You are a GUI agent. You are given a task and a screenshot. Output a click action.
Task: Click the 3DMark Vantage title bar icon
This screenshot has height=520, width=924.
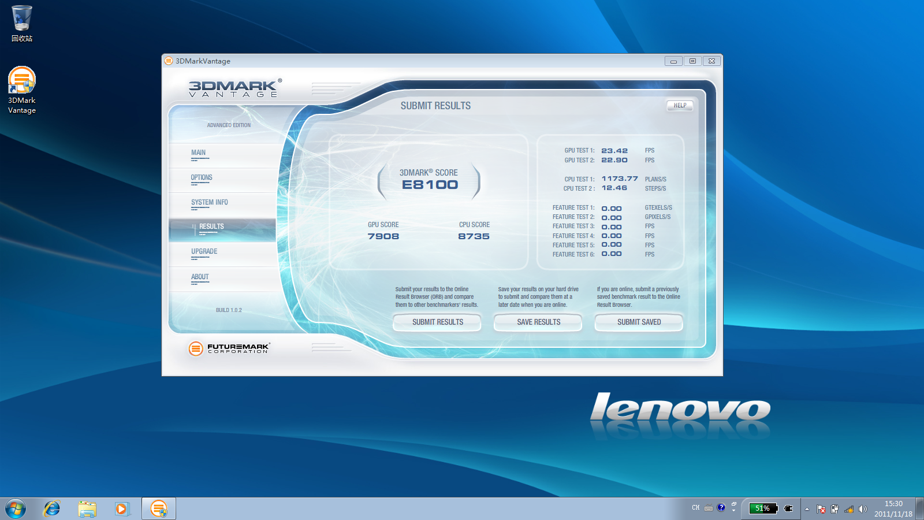(x=169, y=61)
